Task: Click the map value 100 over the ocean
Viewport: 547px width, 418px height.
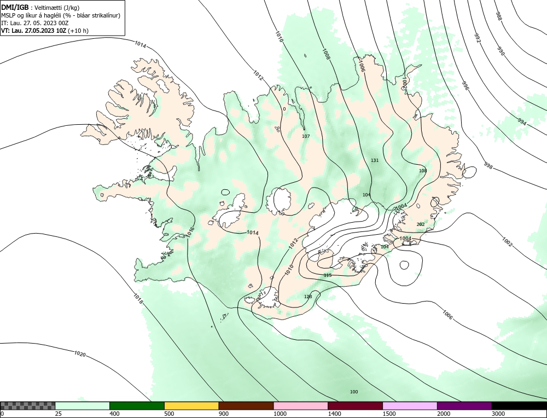Action: coord(354,392)
